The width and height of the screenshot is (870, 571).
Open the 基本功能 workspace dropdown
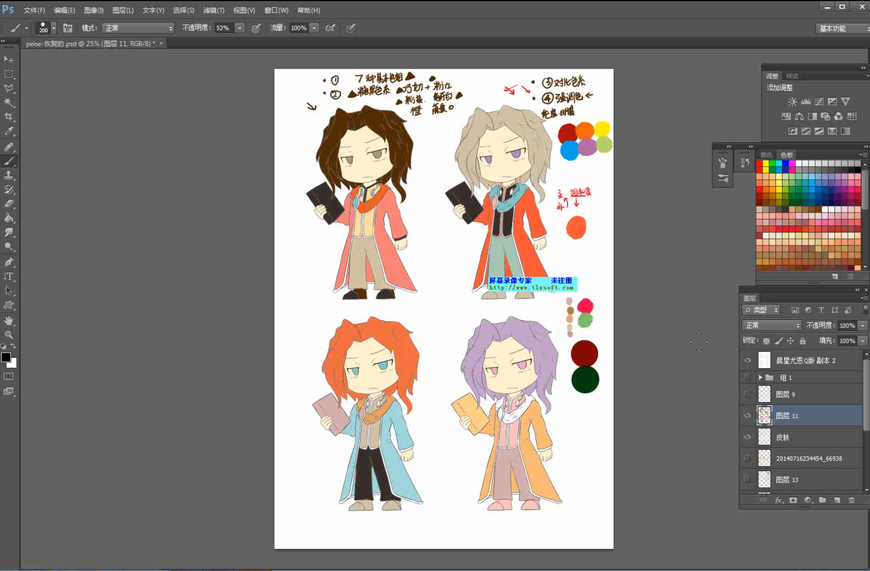pos(843,29)
